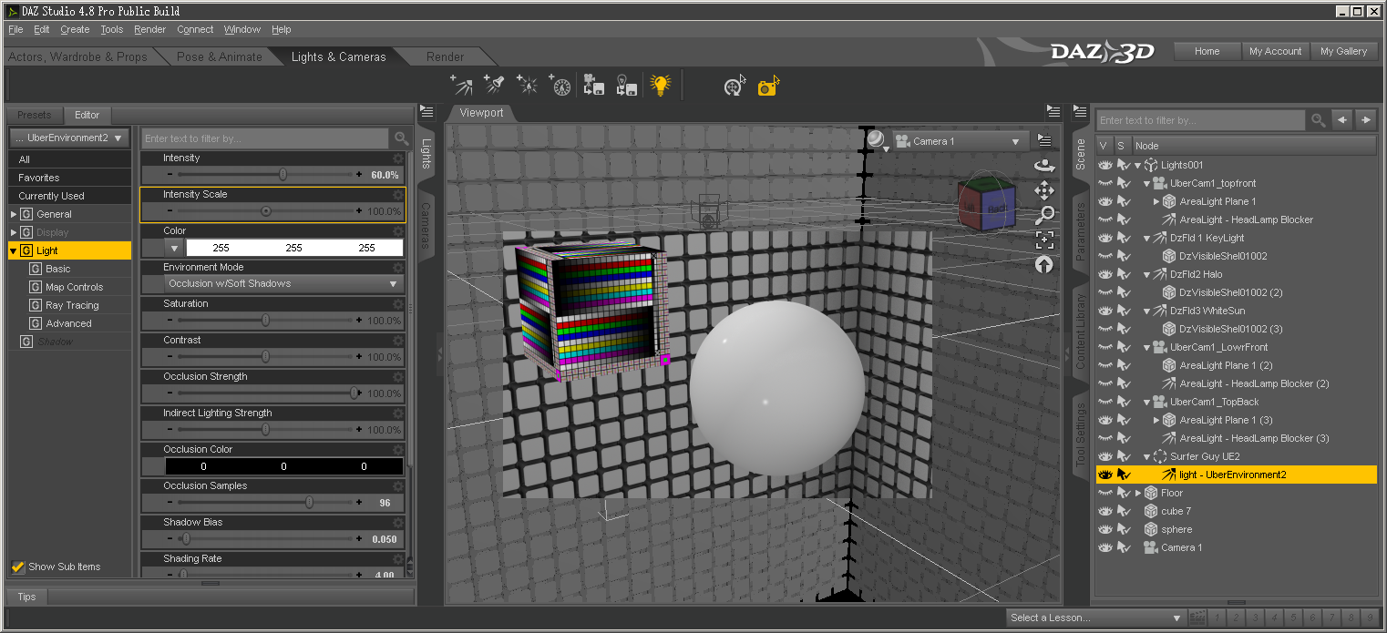Click the My Account button

(1275, 51)
